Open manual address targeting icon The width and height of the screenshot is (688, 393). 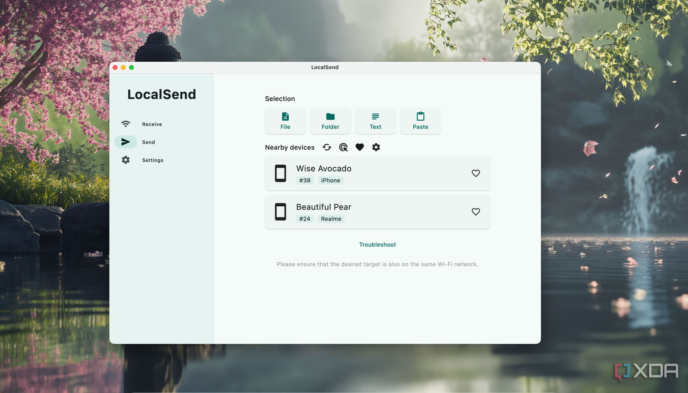[x=343, y=147]
